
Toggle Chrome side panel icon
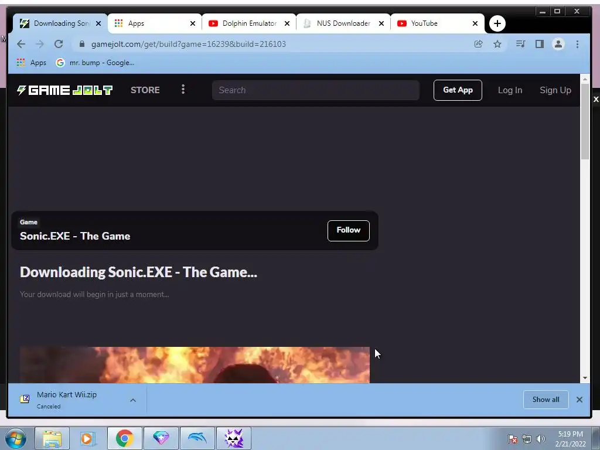[x=540, y=44]
